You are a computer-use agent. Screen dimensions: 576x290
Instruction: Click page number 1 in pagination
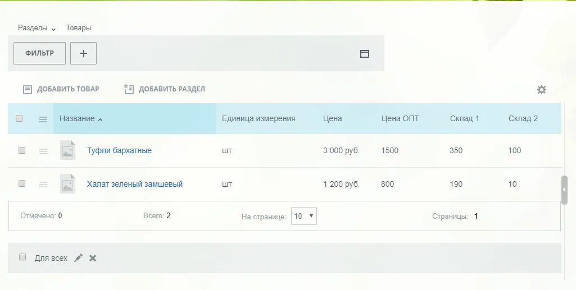point(476,216)
